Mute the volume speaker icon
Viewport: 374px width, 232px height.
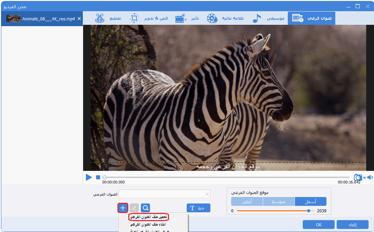[x=370, y=177]
